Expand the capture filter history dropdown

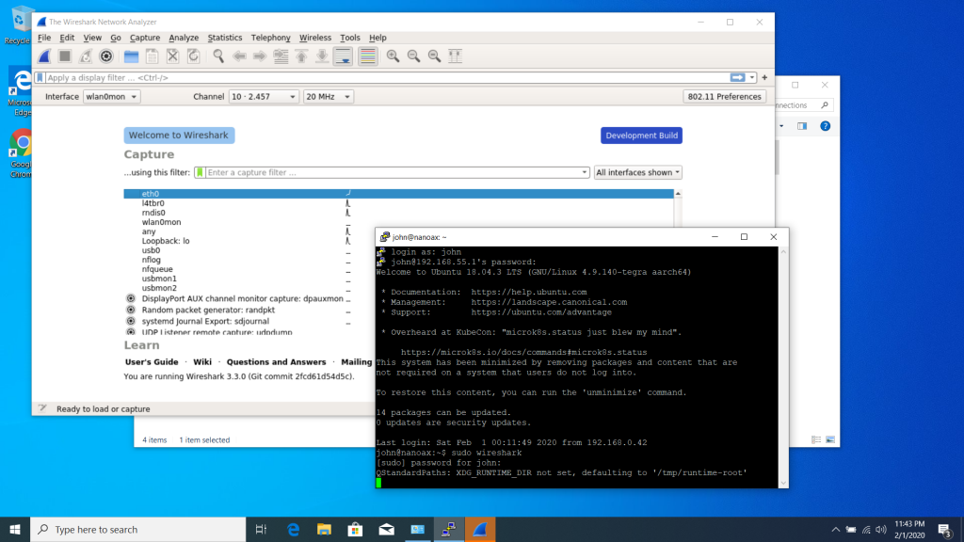pyautogui.click(x=585, y=173)
